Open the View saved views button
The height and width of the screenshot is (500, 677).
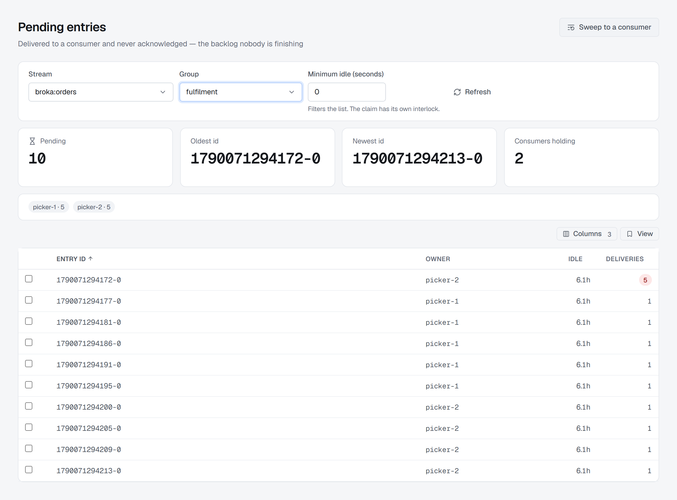point(639,234)
